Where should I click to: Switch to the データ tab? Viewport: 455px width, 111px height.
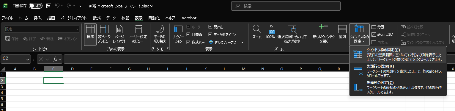[x=111, y=18]
